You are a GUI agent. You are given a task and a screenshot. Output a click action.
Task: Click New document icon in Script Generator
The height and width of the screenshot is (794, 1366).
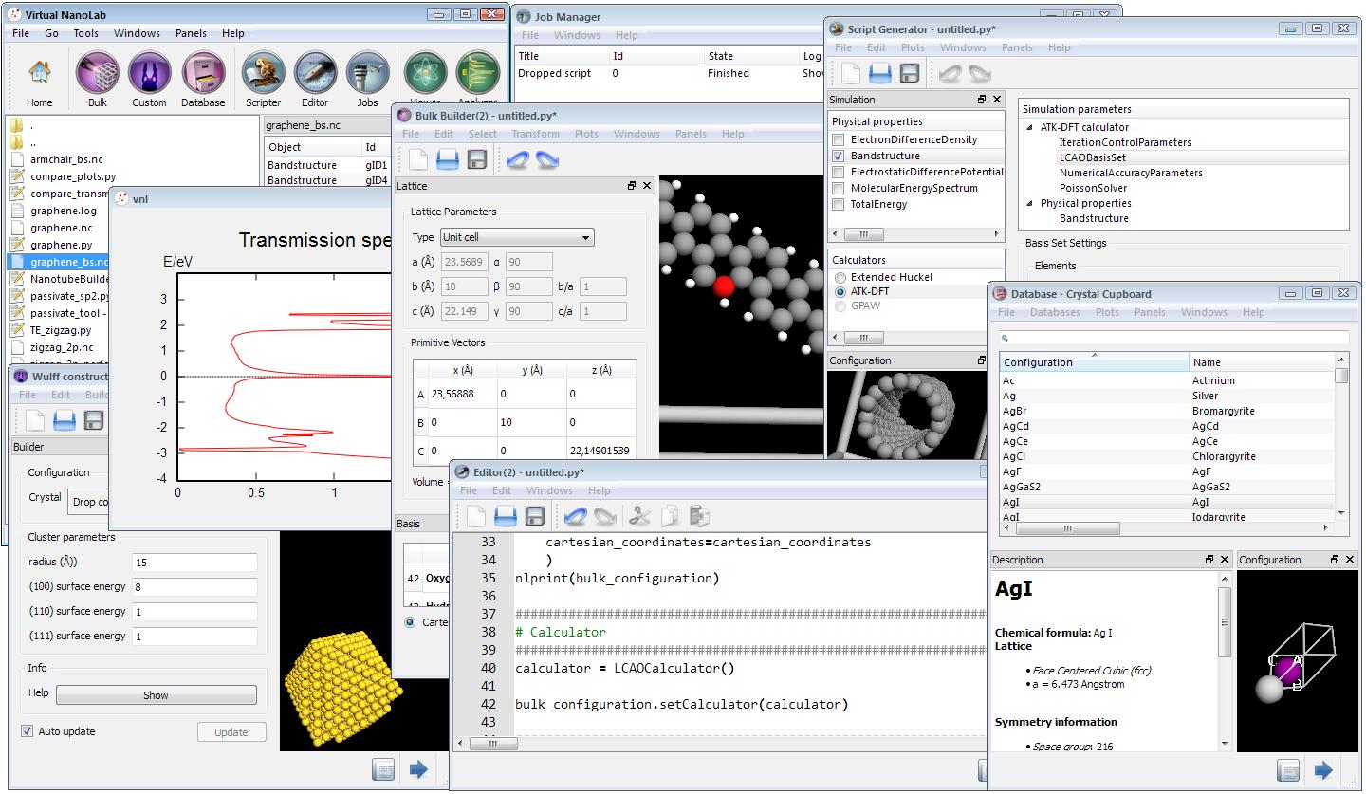[851, 73]
